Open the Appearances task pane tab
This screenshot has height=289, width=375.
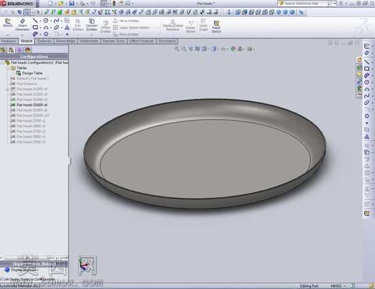[x=359, y=88]
